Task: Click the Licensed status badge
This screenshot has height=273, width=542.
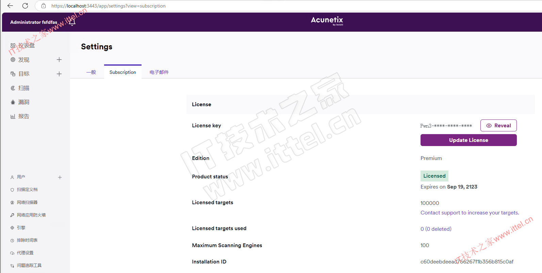Action: [434, 176]
